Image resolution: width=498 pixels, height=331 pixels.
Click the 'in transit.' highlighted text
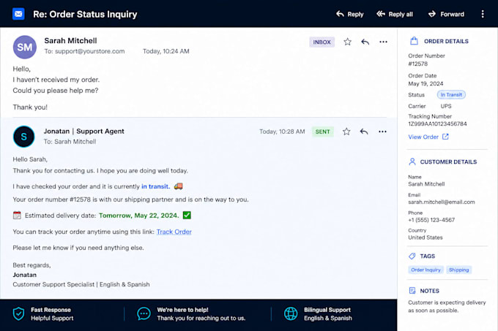(155, 186)
